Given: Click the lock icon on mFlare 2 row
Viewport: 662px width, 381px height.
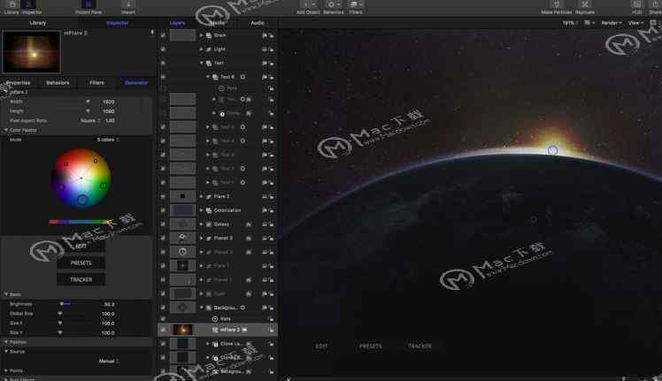Looking at the screenshot, I should click(271, 330).
